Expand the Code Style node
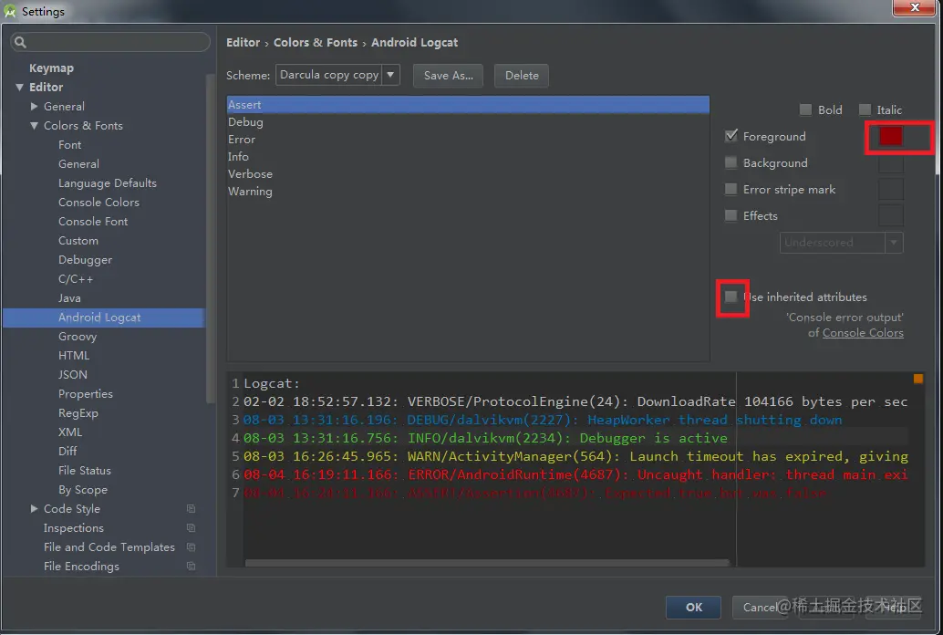 click(34, 508)
